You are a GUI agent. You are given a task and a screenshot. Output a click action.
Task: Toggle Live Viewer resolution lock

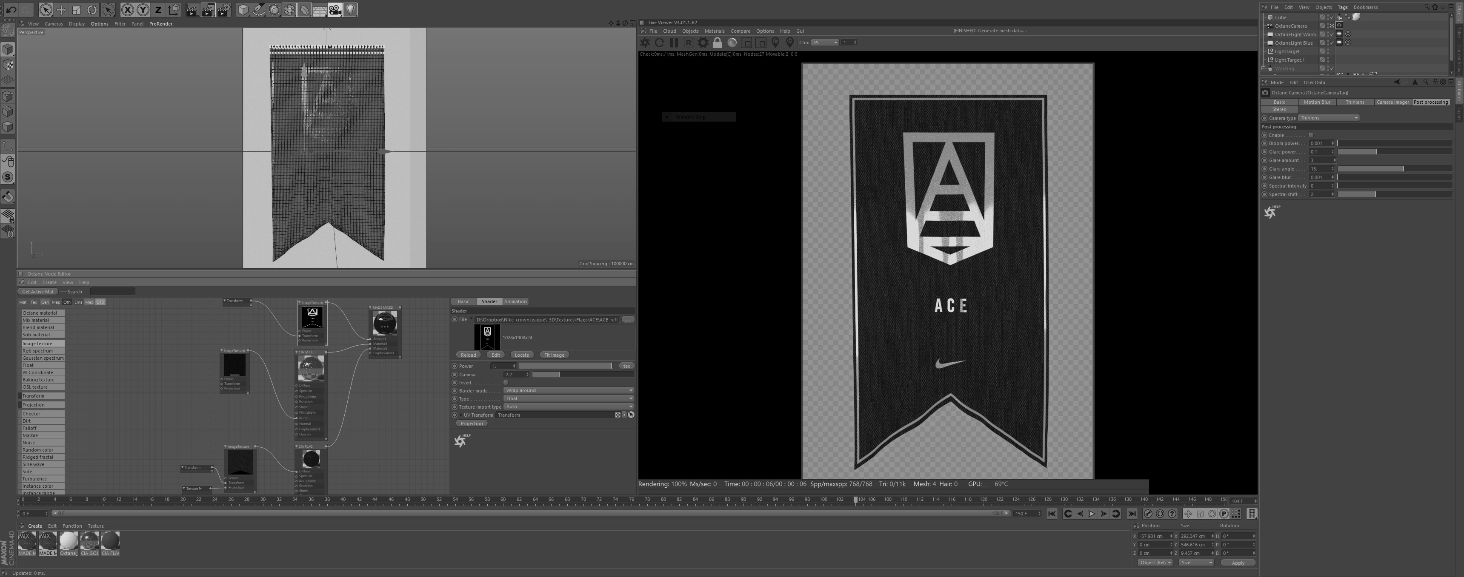pyautogui.click(x=717, y=43)
